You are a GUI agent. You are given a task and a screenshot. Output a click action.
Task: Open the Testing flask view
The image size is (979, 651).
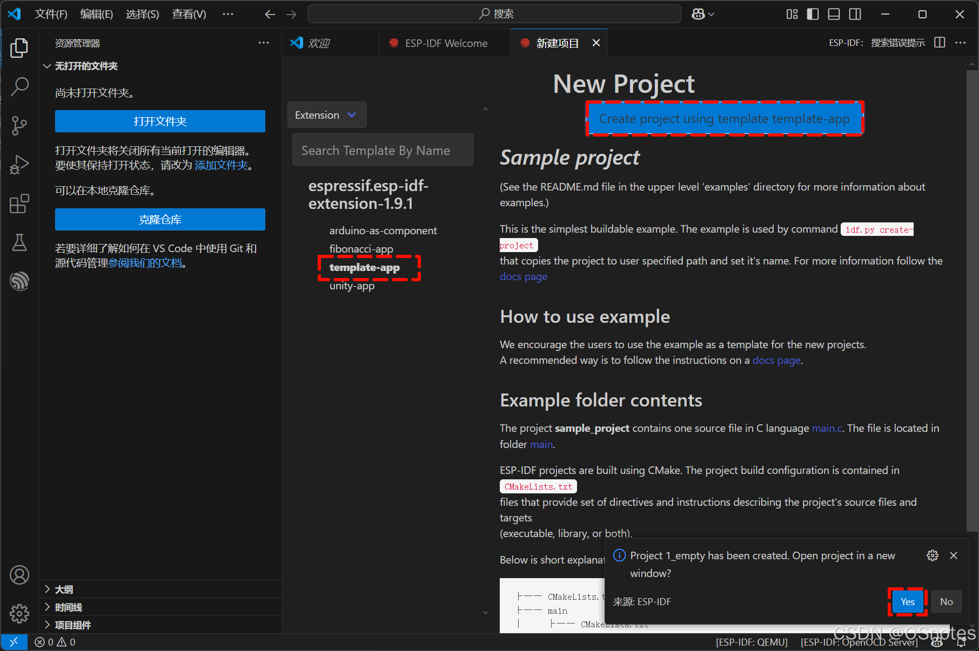(x=19, y=242)
